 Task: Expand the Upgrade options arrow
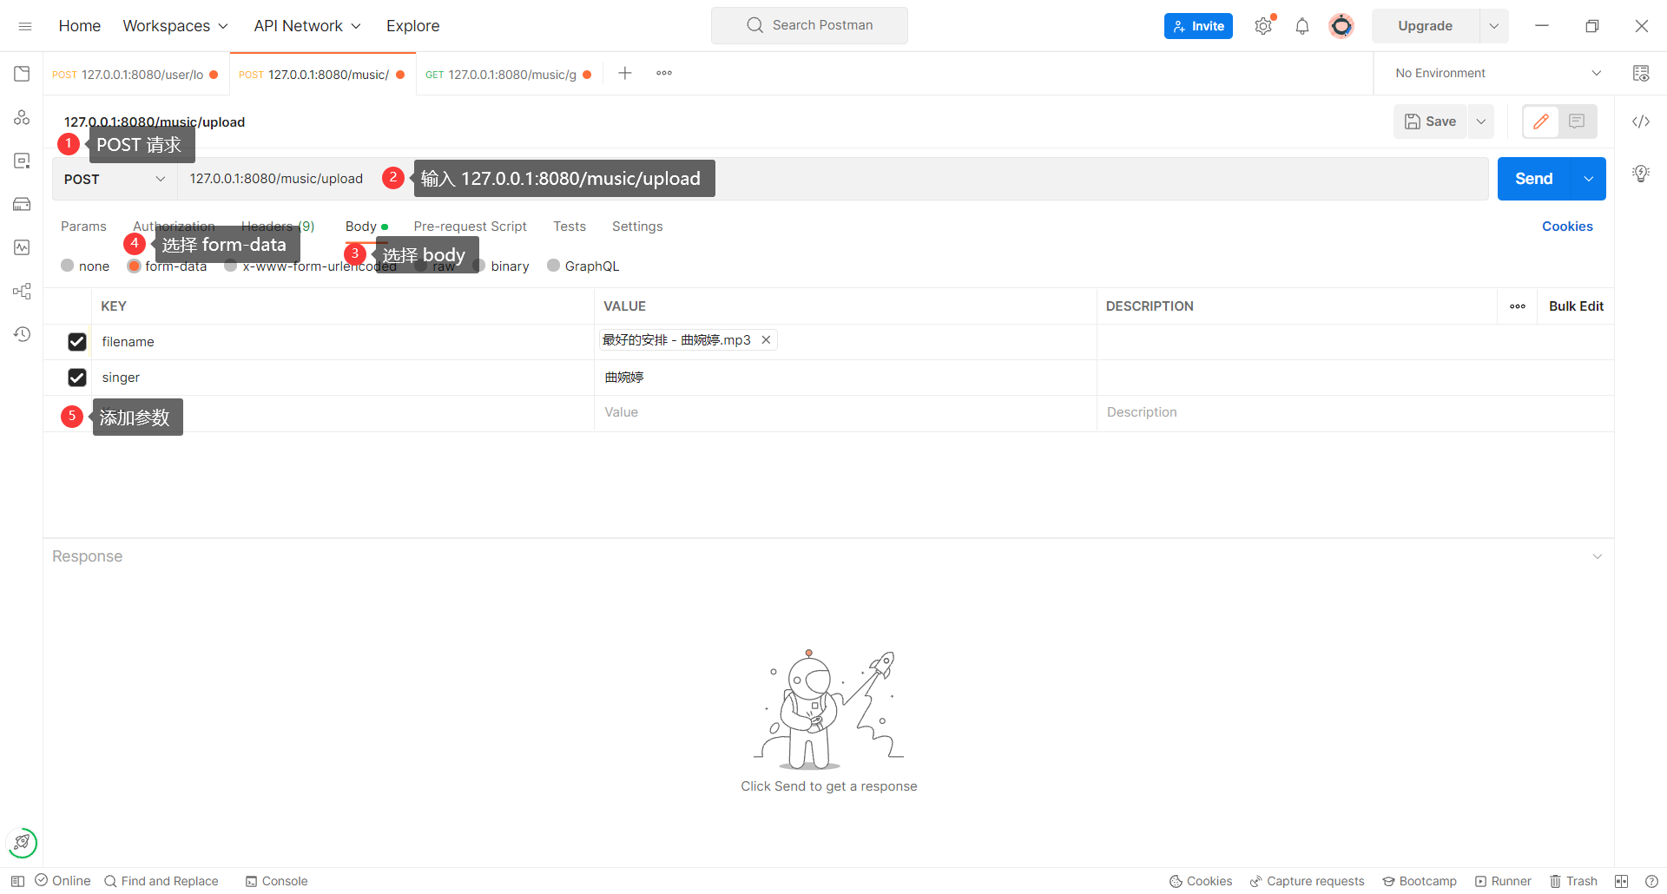coord(1493,26)
